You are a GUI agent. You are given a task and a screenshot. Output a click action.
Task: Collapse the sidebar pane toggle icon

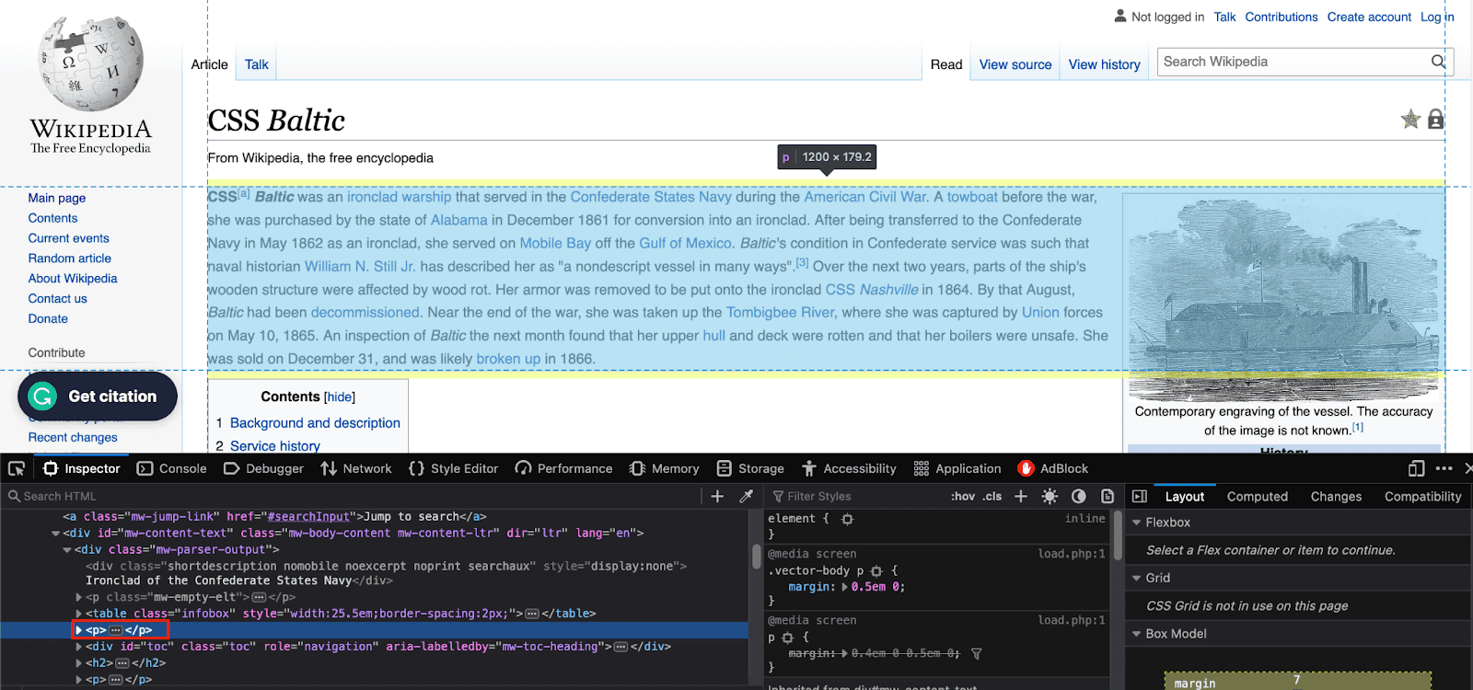[x=1139, y=496]
